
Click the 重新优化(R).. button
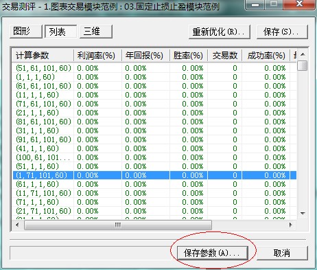[220, 32]
